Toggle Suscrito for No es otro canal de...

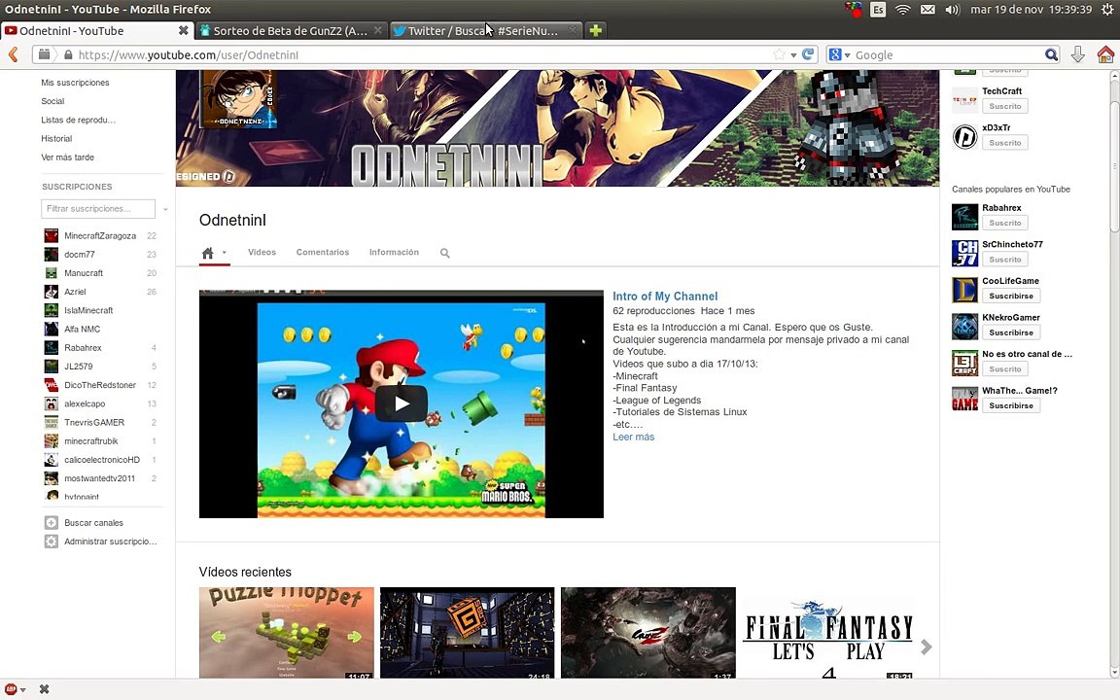tap(1005, 369)
